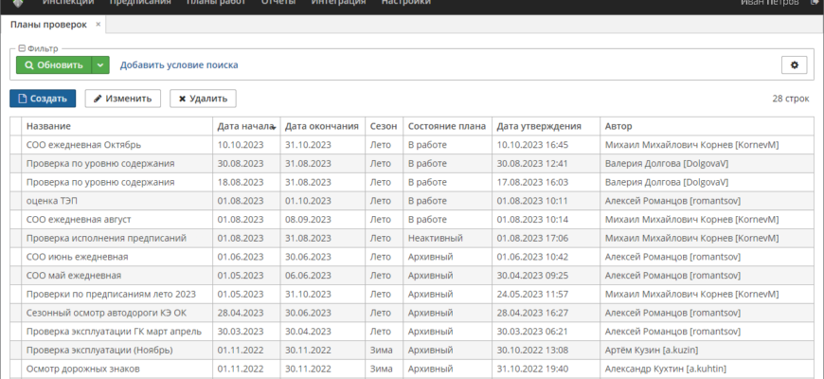Collapse the Фильтр panel

(22, 48)
